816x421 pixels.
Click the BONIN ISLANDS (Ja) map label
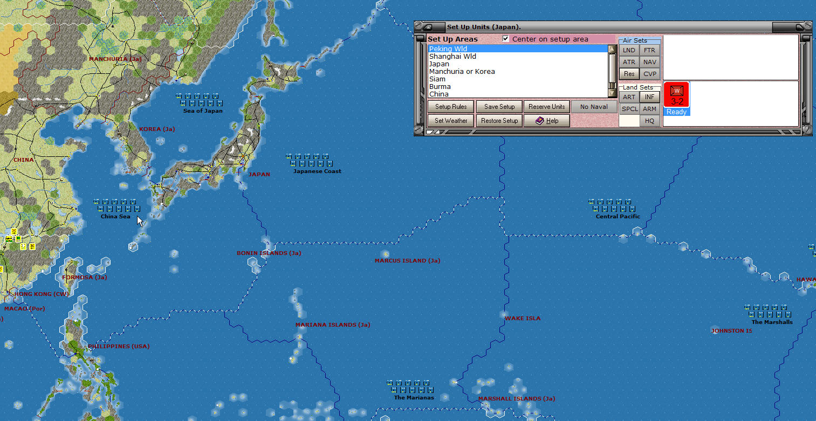269,253
